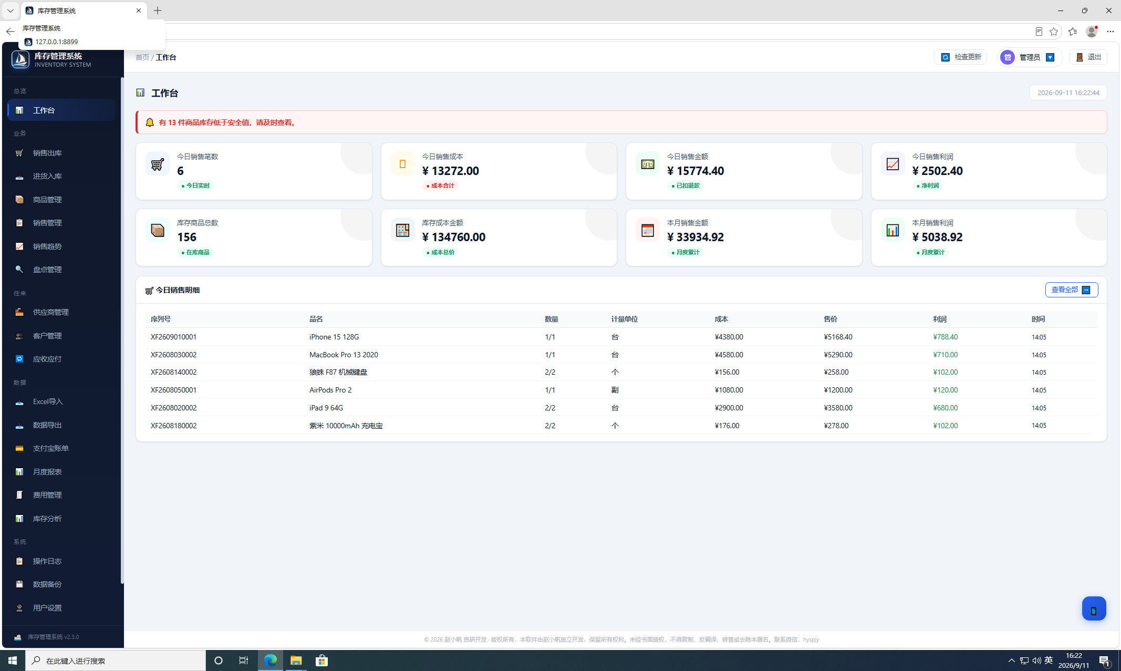Viewport: 1121px width, 671px height.
Task: Switch to the 库存管理系统 browser tab
Action: coord(84,11)
